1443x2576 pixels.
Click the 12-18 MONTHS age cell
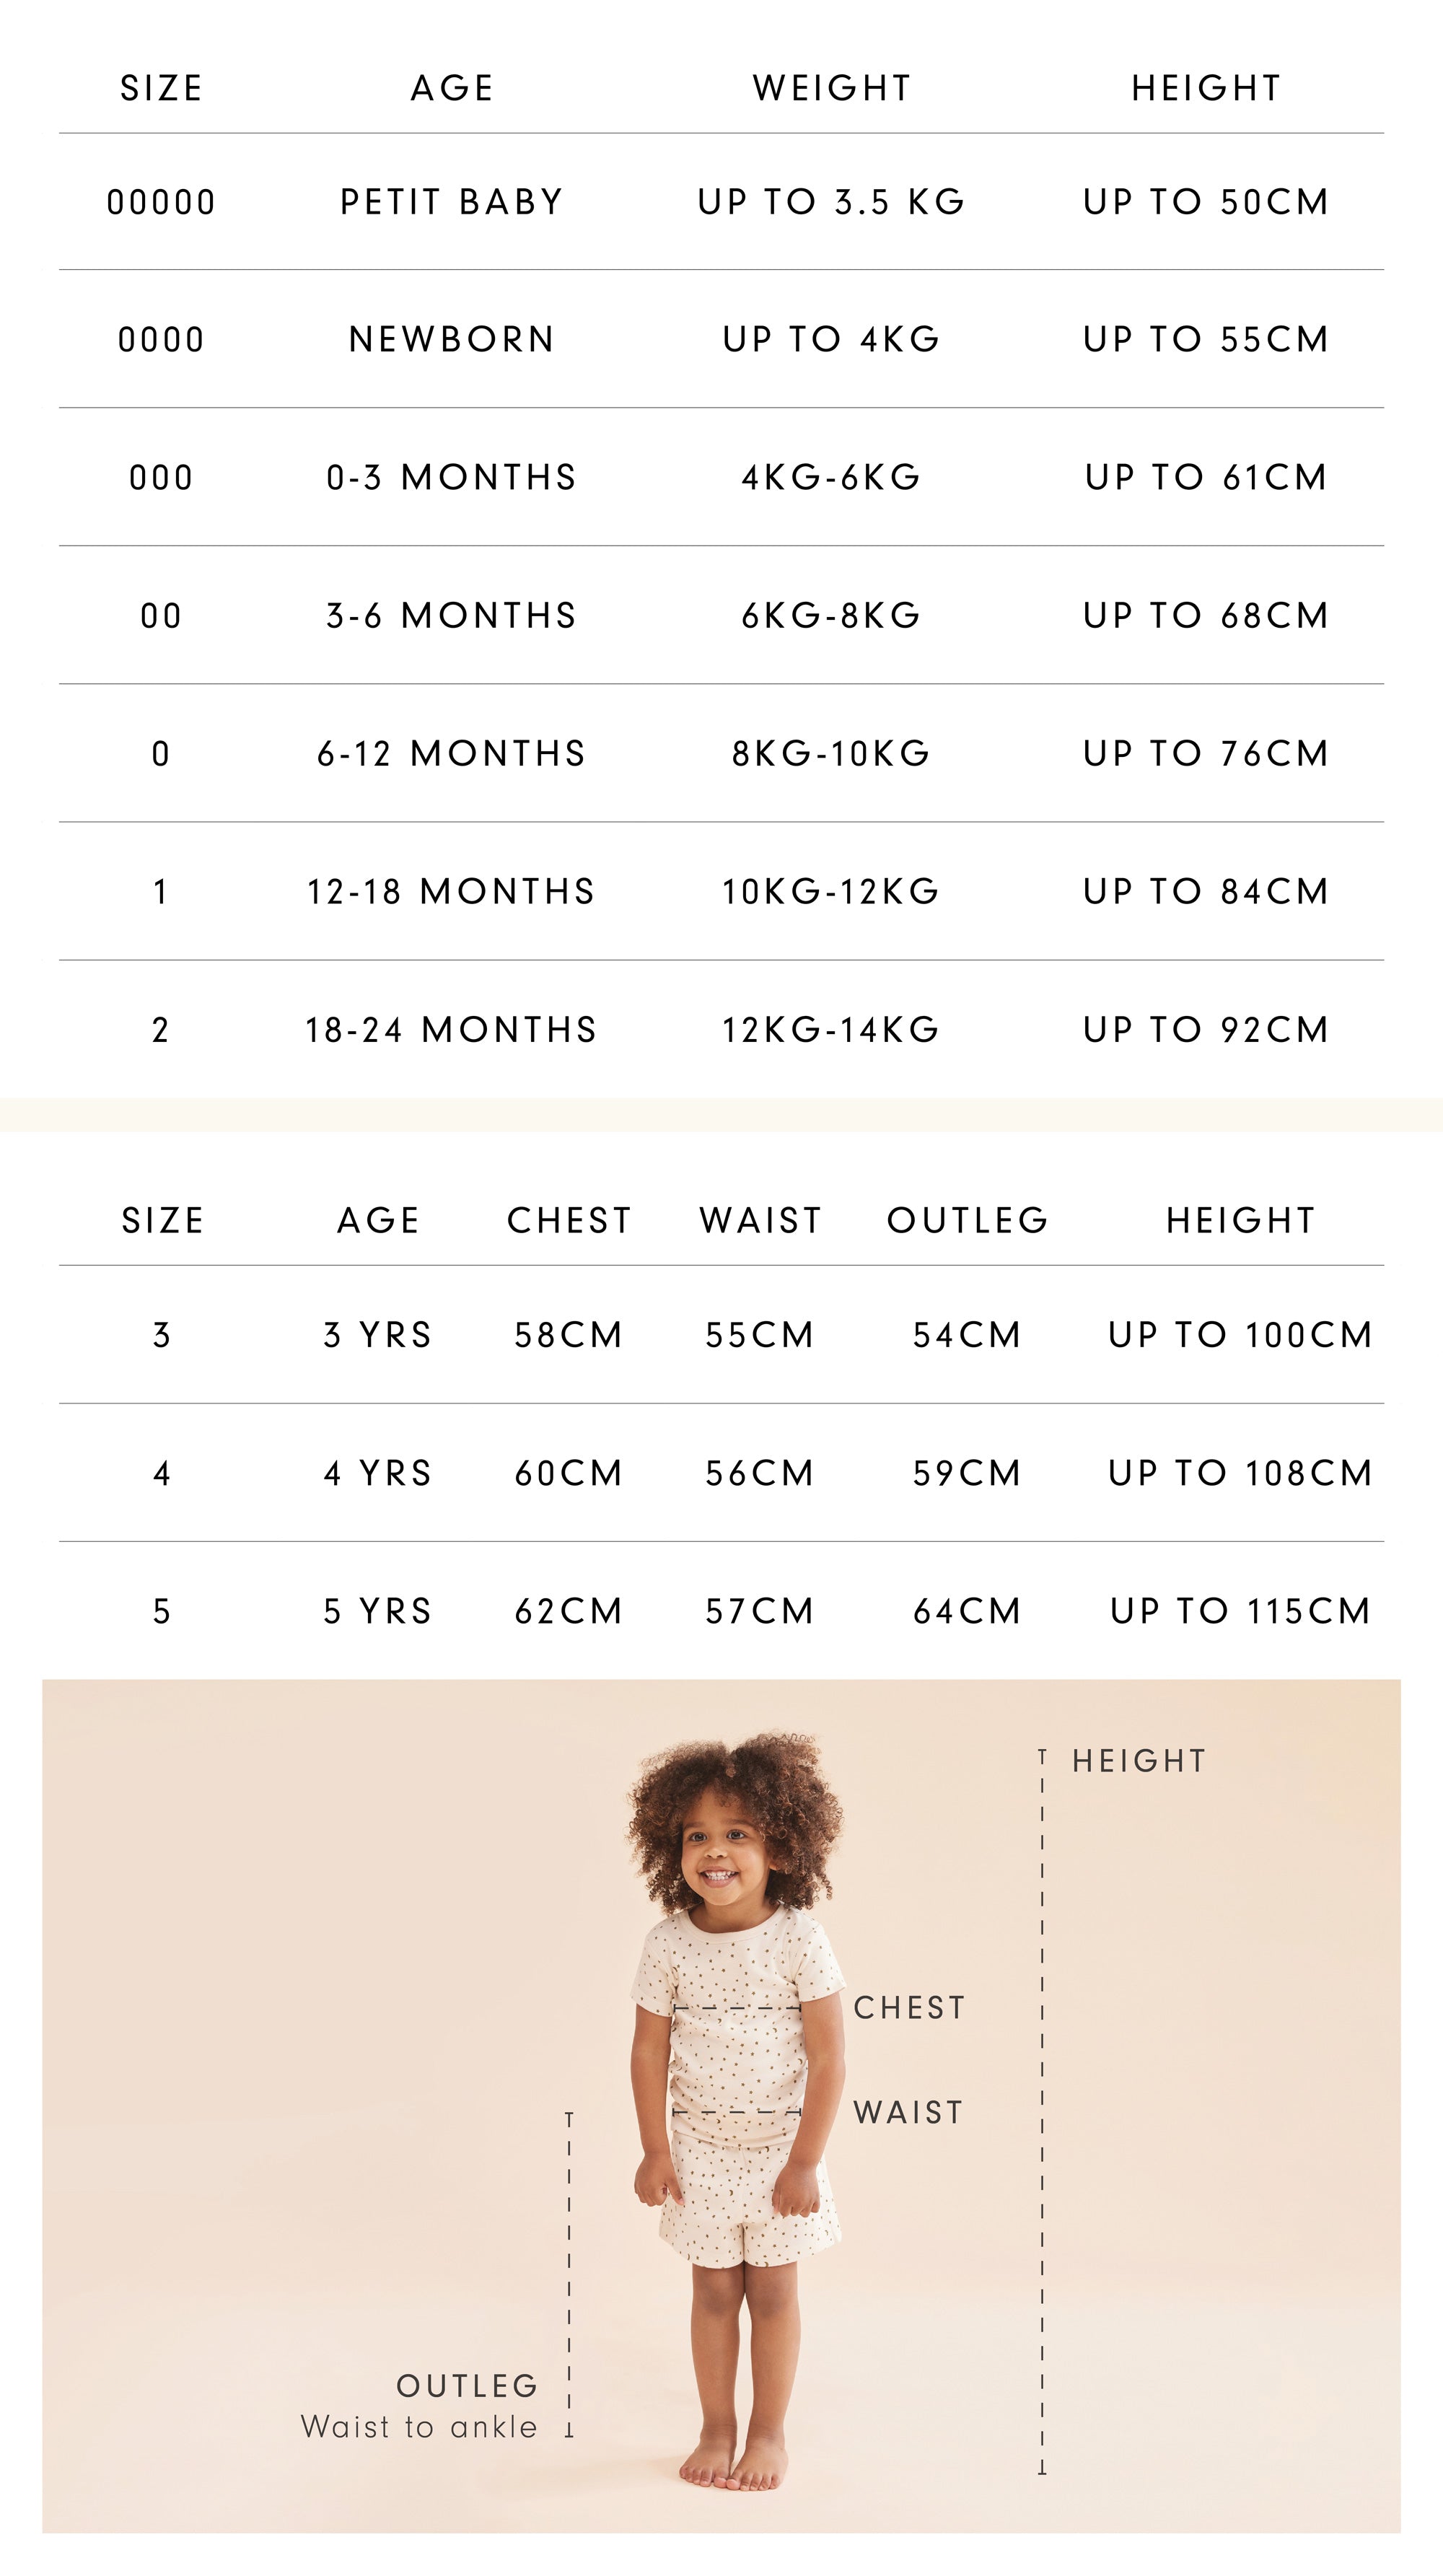(451, 892)
